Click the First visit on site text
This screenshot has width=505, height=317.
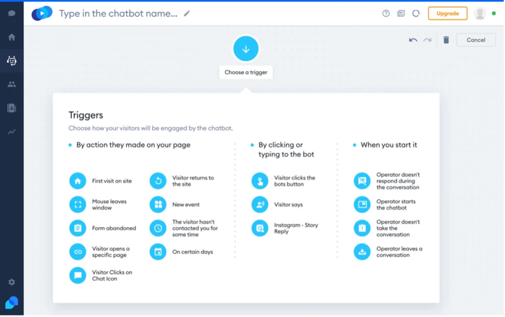112,181
